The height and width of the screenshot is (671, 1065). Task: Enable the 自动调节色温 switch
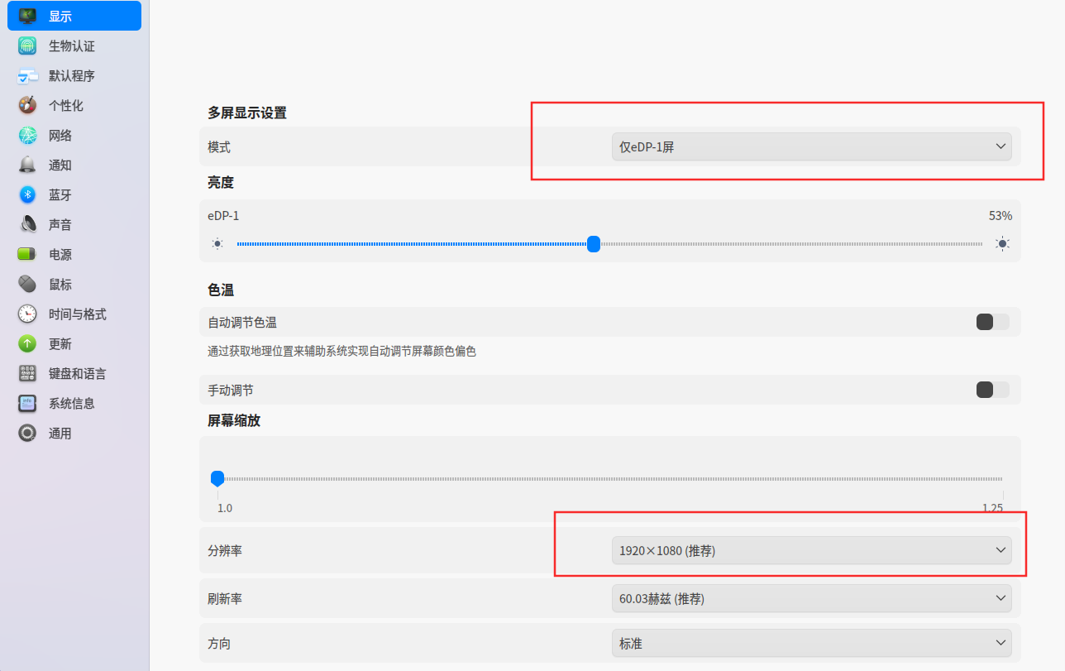(992, 322)
